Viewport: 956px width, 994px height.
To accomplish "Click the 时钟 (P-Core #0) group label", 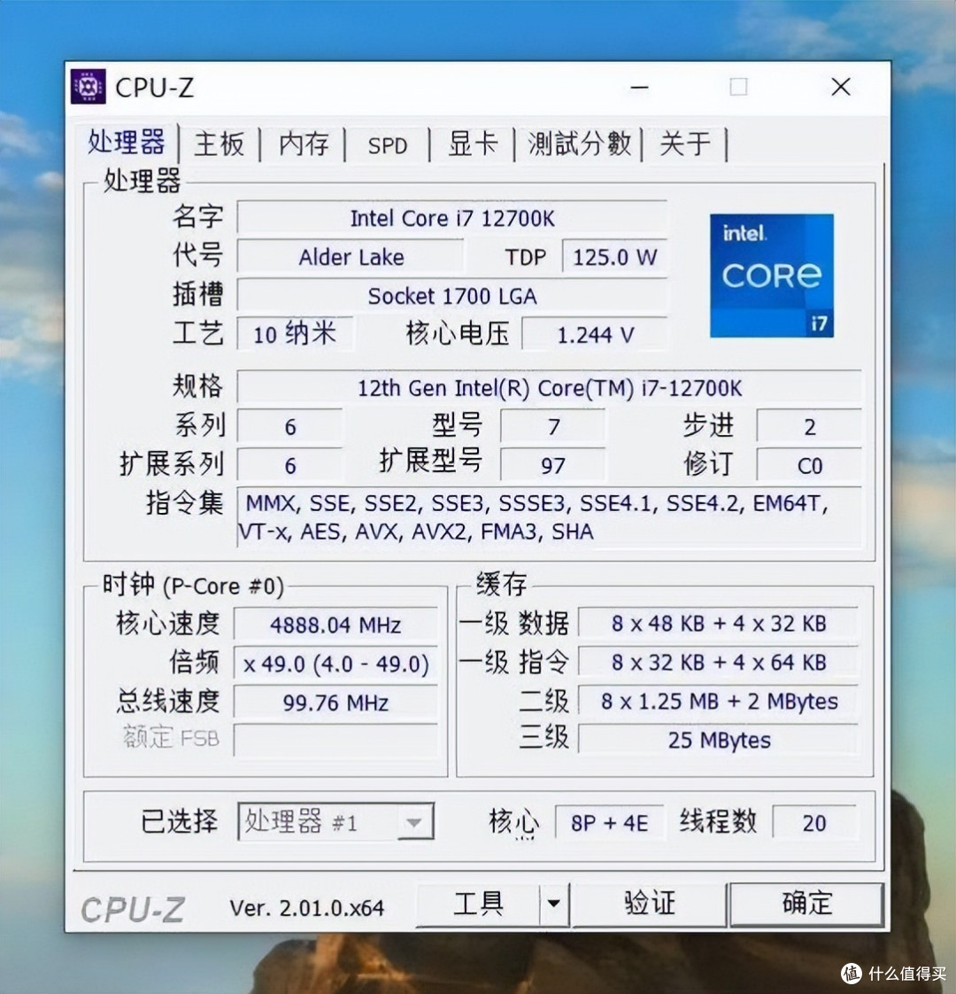I will 193,585.
